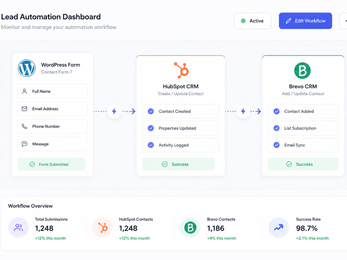Click the HubSpot Contacts stat icon
Screen dimensions: 347x260
pyautogui.click(x=102, y=227)
